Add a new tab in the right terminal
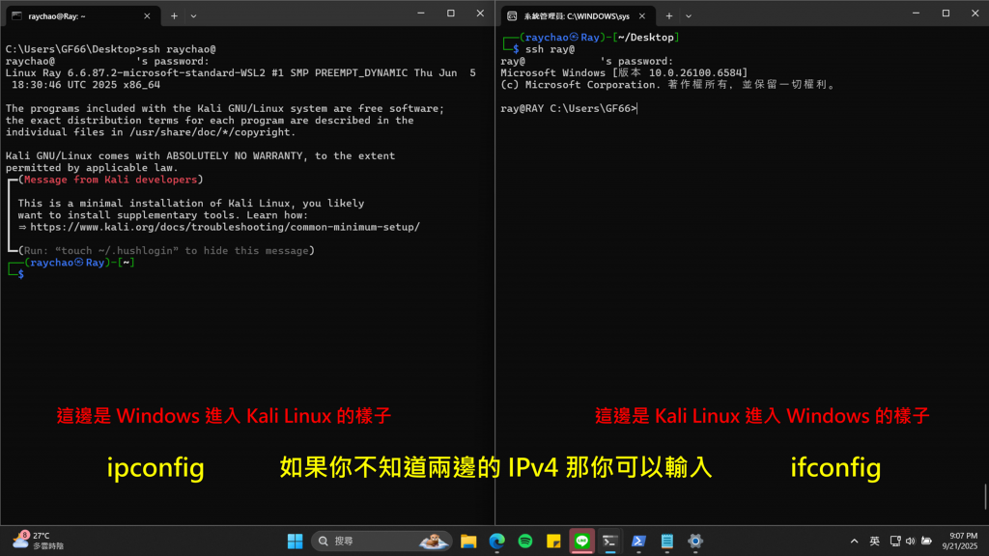 [669, 15]
